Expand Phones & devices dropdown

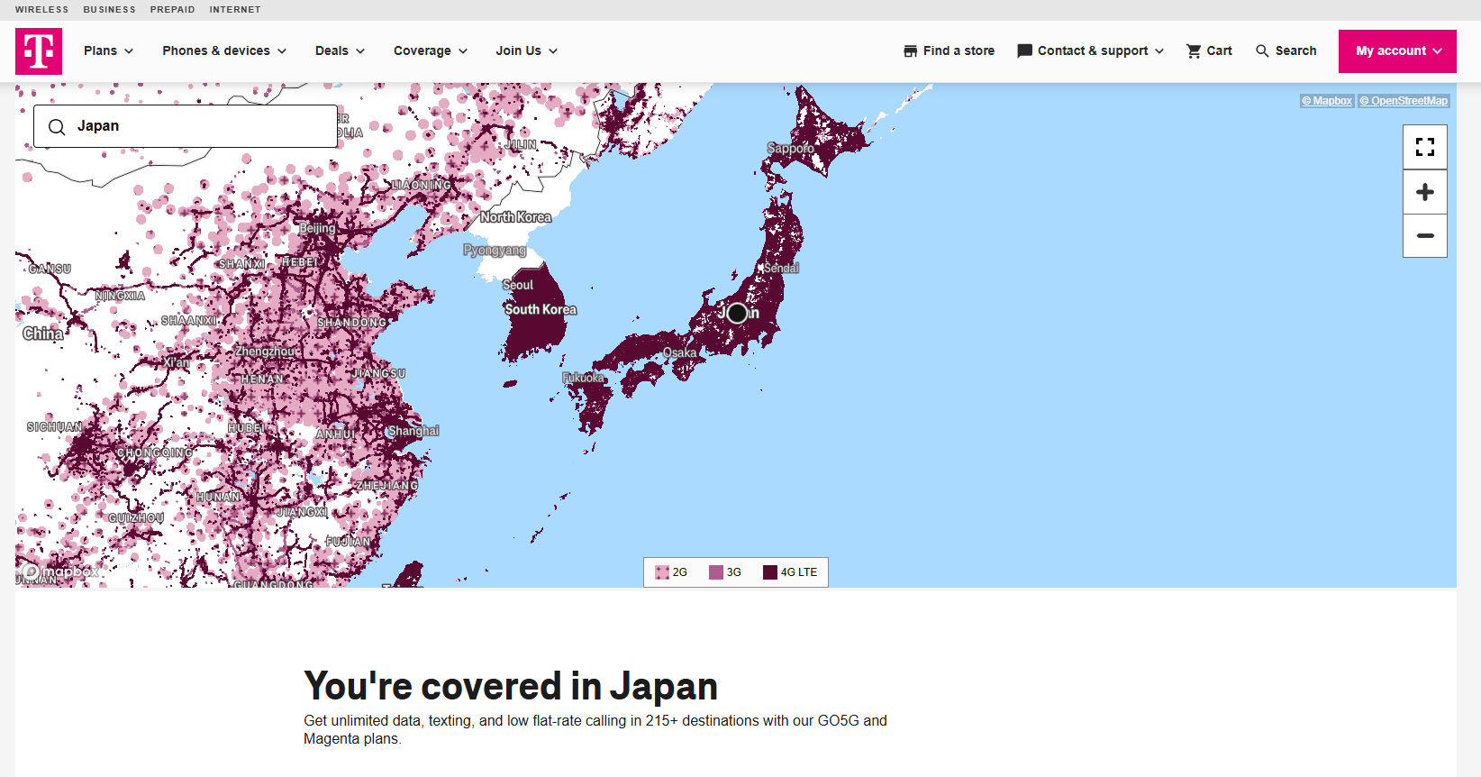(x=224, y=51)
